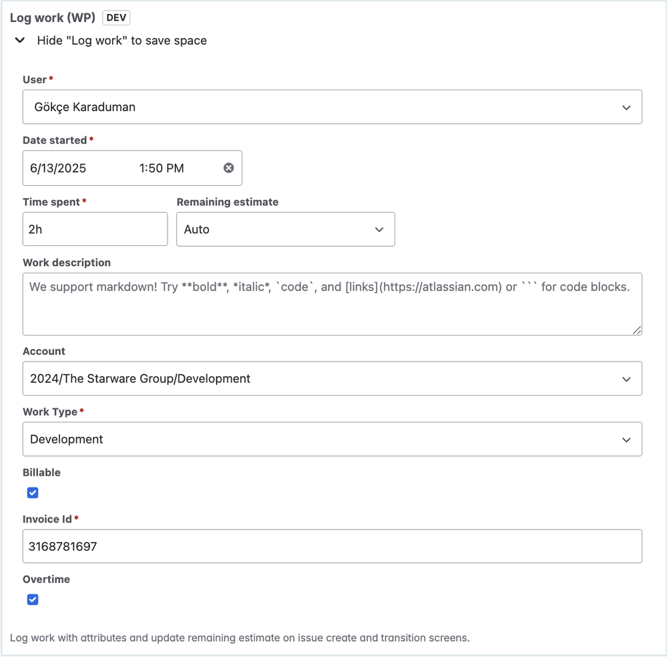Open the Account dropdown
Image resolution: width=667 pixels, height=657 pixels.
[332, 378]
